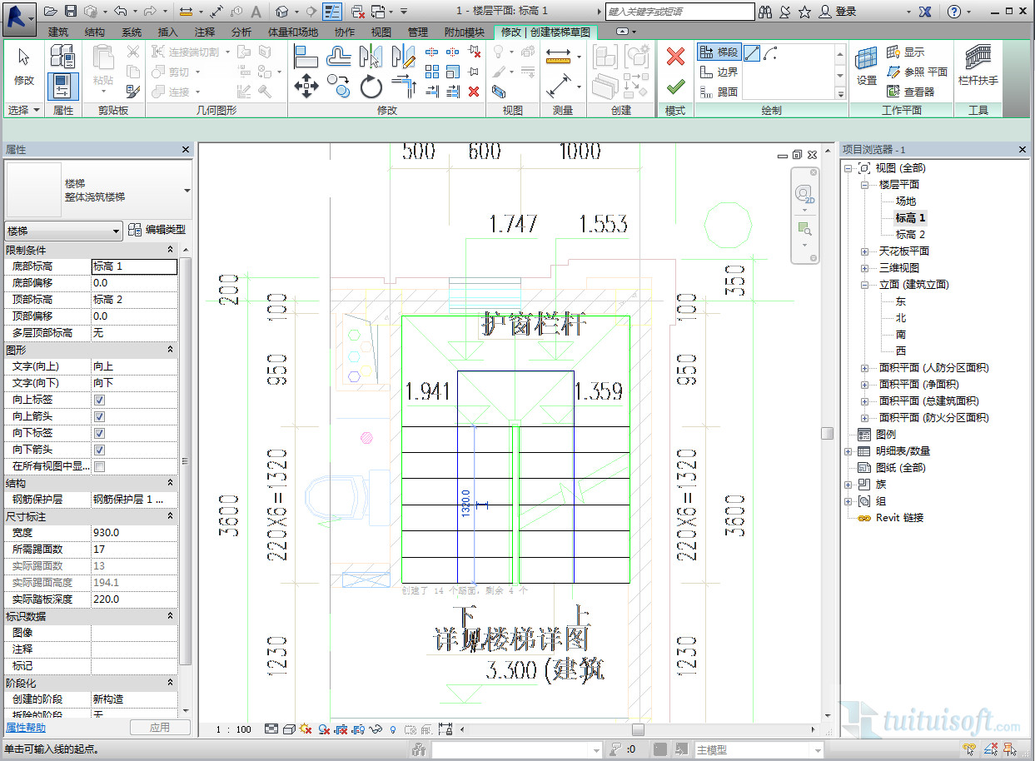The image size is (1035, 761).
Task: Click the 设置 work plane icon
Action: (x=867, y=67)
